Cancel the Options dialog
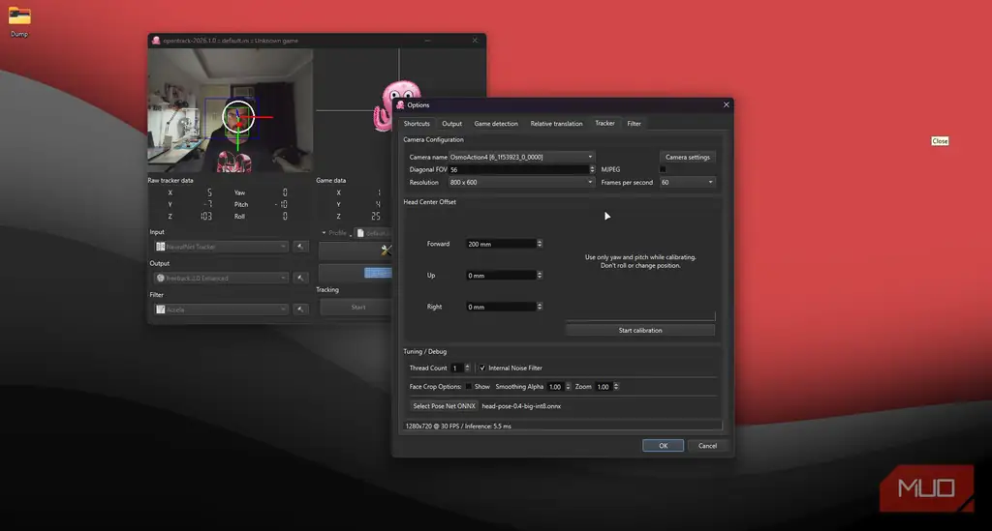The image size is (992, 531). (707, 446)
